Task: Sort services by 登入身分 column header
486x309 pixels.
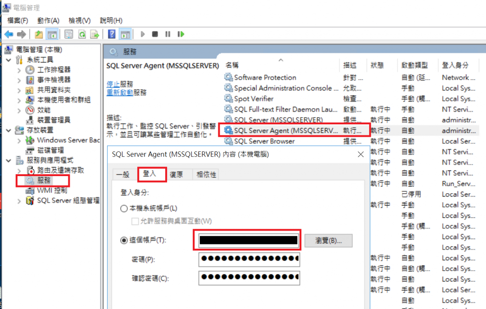Action: click(458, 65)
